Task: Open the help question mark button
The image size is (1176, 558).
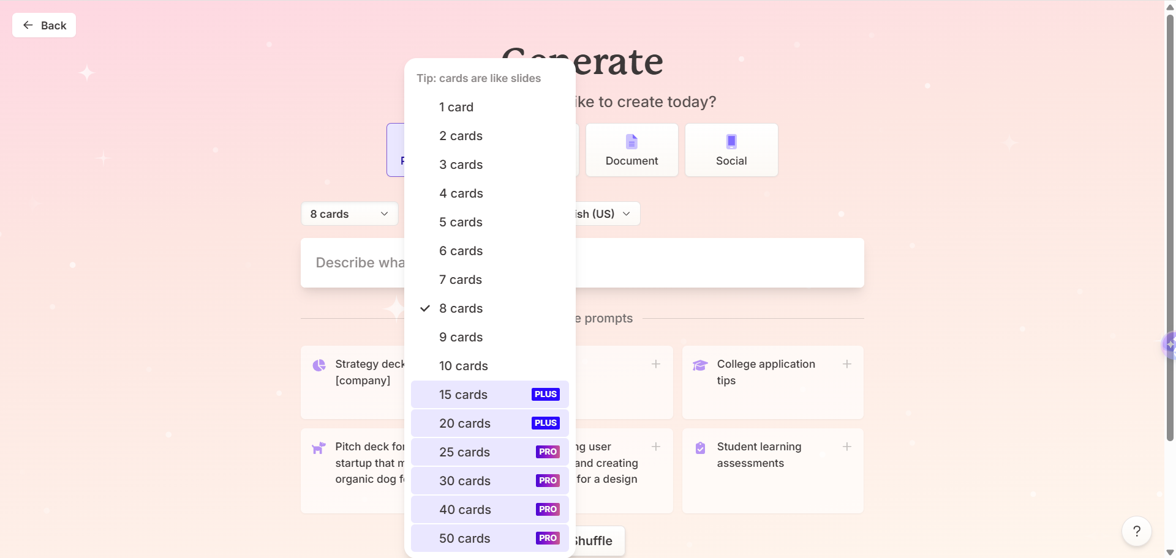Action: 1136,531
